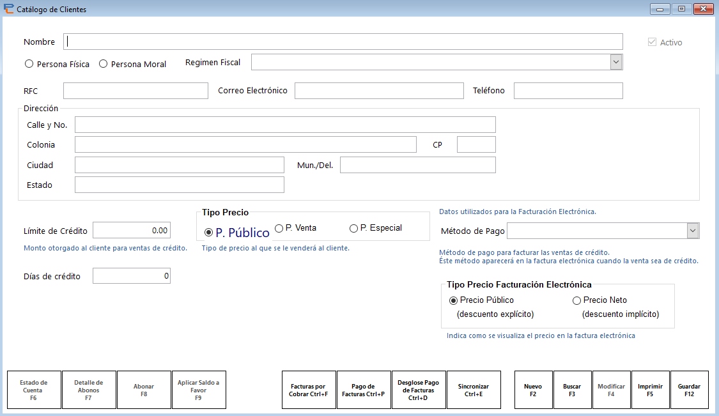The height and width of the screenshot is (416, 719).
Task: Choose P. Venta price type
Action: tap(279, 228)
